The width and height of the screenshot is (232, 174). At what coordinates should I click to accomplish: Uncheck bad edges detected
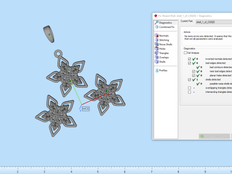coord(189,63)
